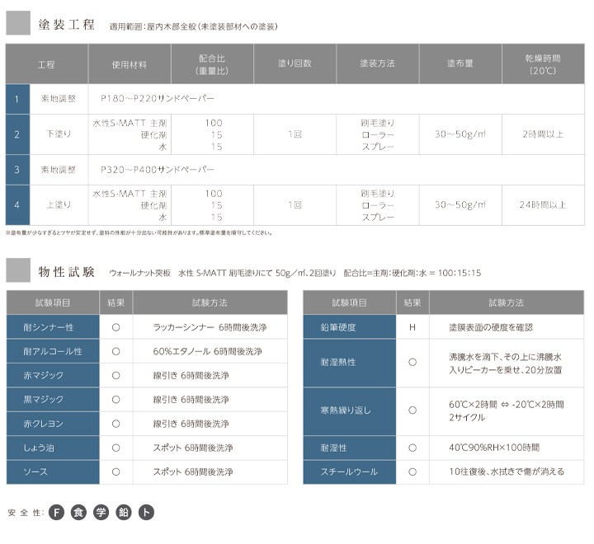
Task: Click gray square beside 物性試験 heading
Action: 18,270
